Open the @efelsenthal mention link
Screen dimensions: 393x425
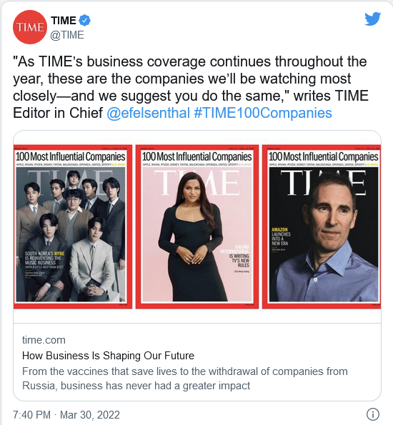tap(148, 113)
